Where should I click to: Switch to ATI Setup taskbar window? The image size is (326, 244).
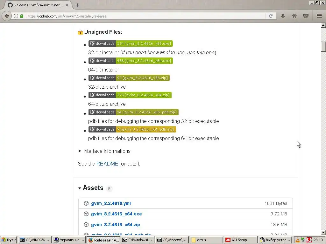pos(241,240)
